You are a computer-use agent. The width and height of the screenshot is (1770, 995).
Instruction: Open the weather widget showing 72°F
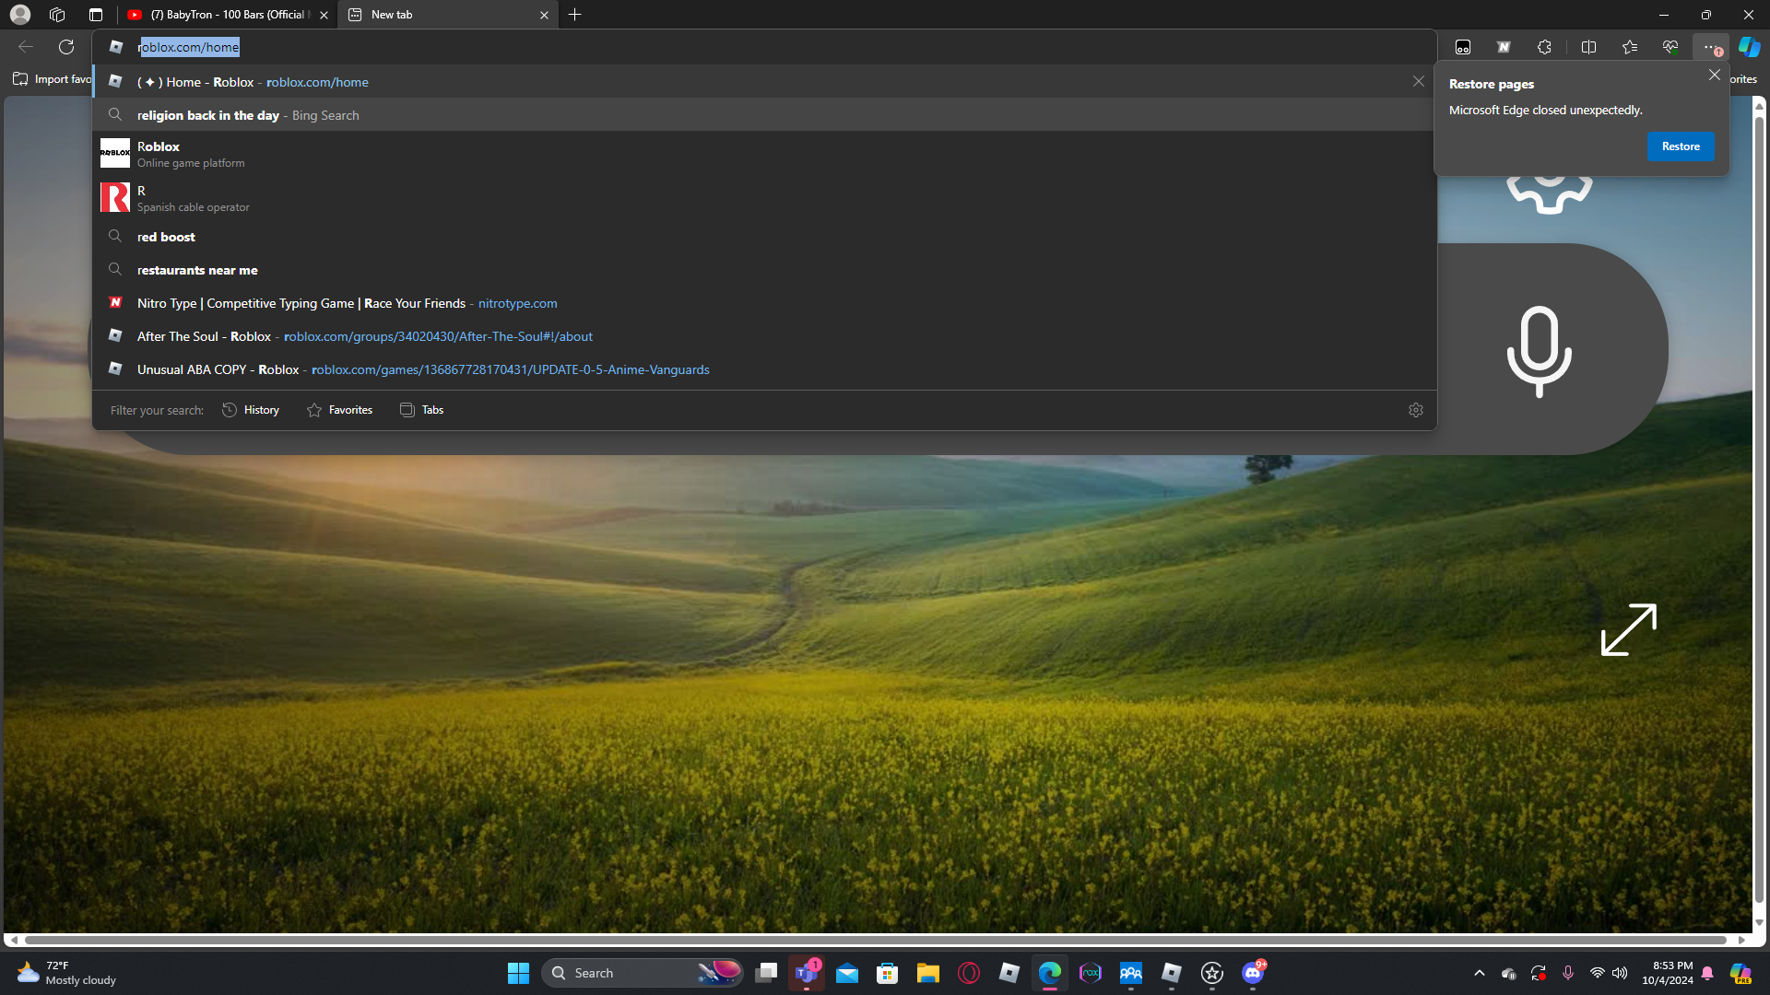[66, 973]
